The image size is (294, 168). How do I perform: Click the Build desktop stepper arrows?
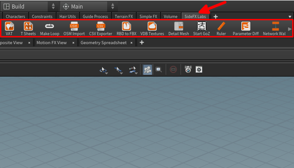pyautogui.click(x=53, y=6)
